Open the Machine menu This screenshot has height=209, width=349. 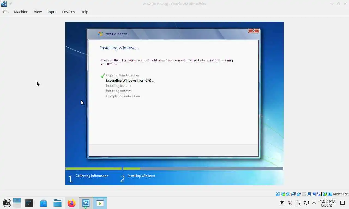[21, 12]
